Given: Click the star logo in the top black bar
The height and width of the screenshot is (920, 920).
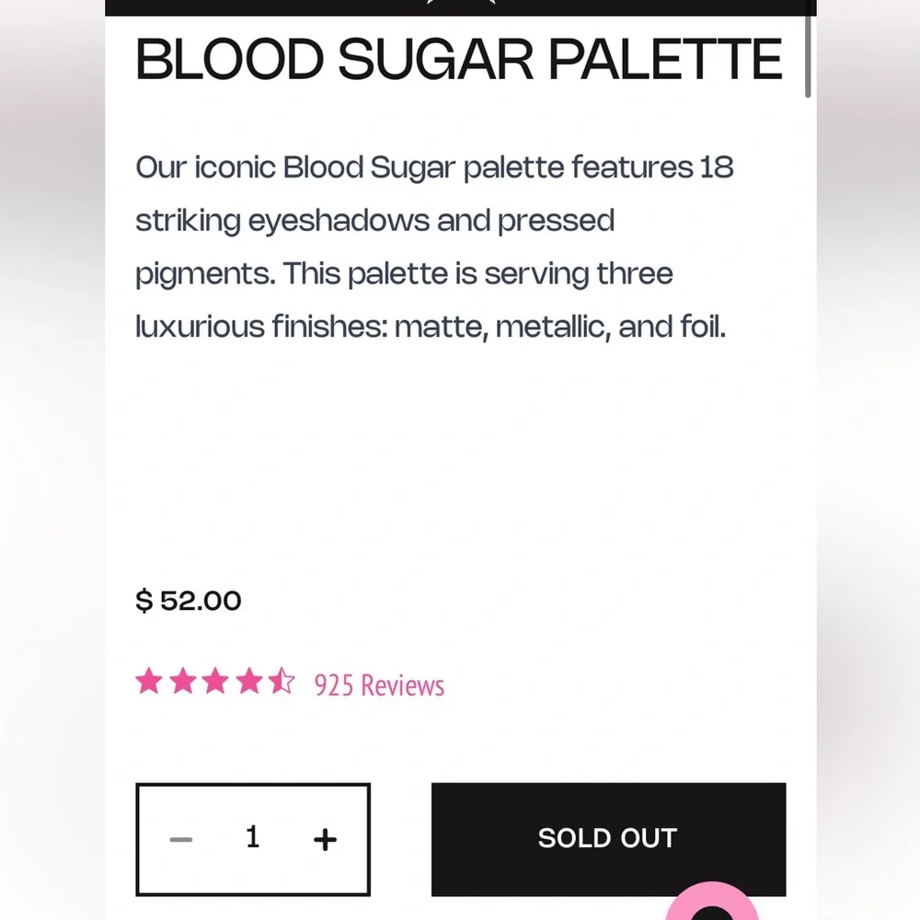Looking at the screenshot, I should pos(460,4).
